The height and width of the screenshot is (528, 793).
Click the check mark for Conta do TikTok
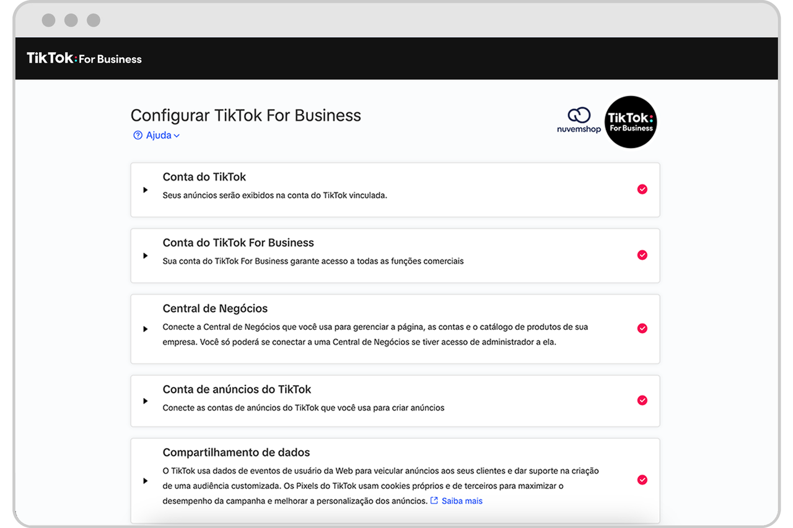tap(642, 189)
